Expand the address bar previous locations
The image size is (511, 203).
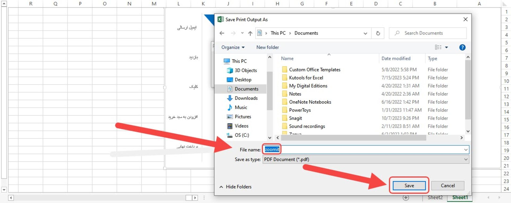pos(365,33)
